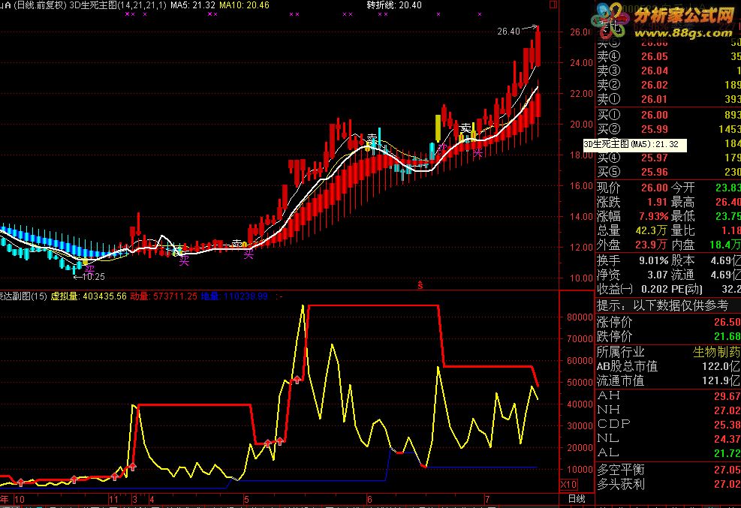This screenshot has width=741, height=508.
Task: Click the 10.25 low price label
Action: coord(93,277)
